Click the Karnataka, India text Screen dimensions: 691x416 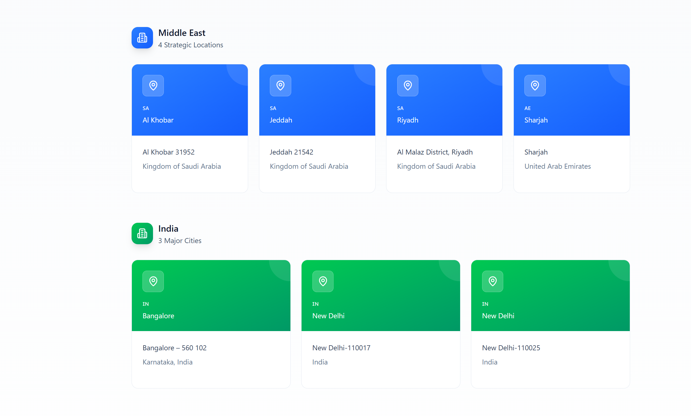pyautogui.click(x=167, y=362)
